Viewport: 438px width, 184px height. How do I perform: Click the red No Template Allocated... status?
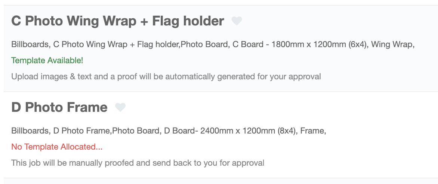[57, 147]
